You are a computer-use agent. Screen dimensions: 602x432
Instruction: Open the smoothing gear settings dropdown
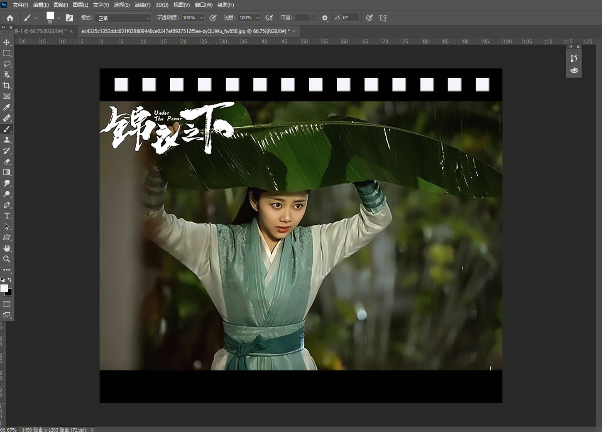point(325,17)
